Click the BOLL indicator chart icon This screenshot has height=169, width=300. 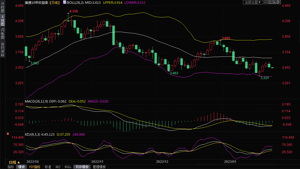64,2
